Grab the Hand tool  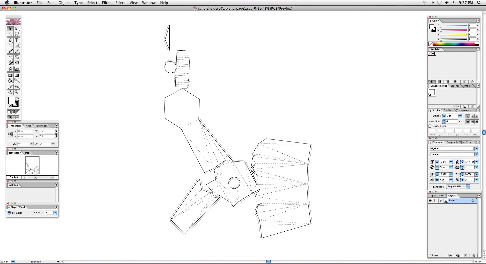(x=10, y=92)
